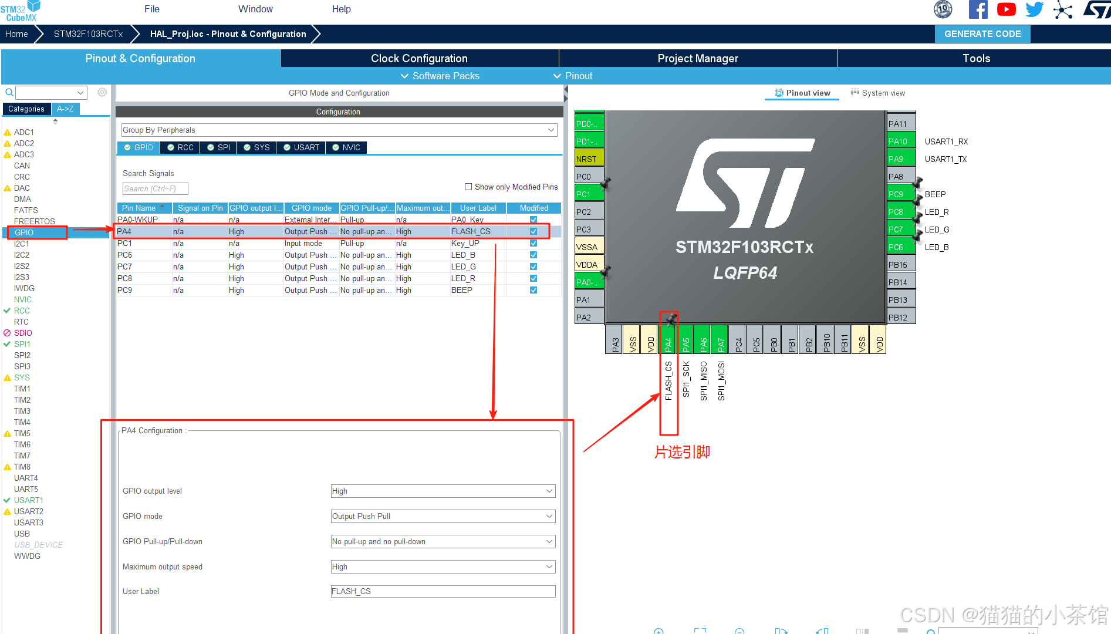This screenshot has height=634, width=1111.
Task: Open the ST community network icon
Action: click(1063, 9)
